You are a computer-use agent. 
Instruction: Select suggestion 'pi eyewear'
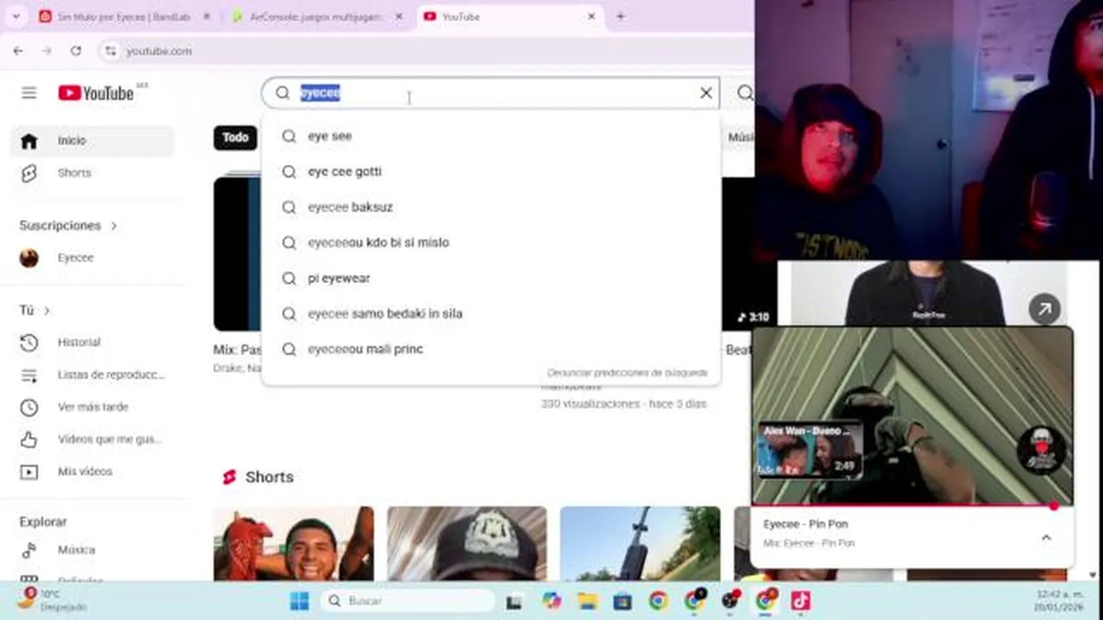(x=491, y=278)
